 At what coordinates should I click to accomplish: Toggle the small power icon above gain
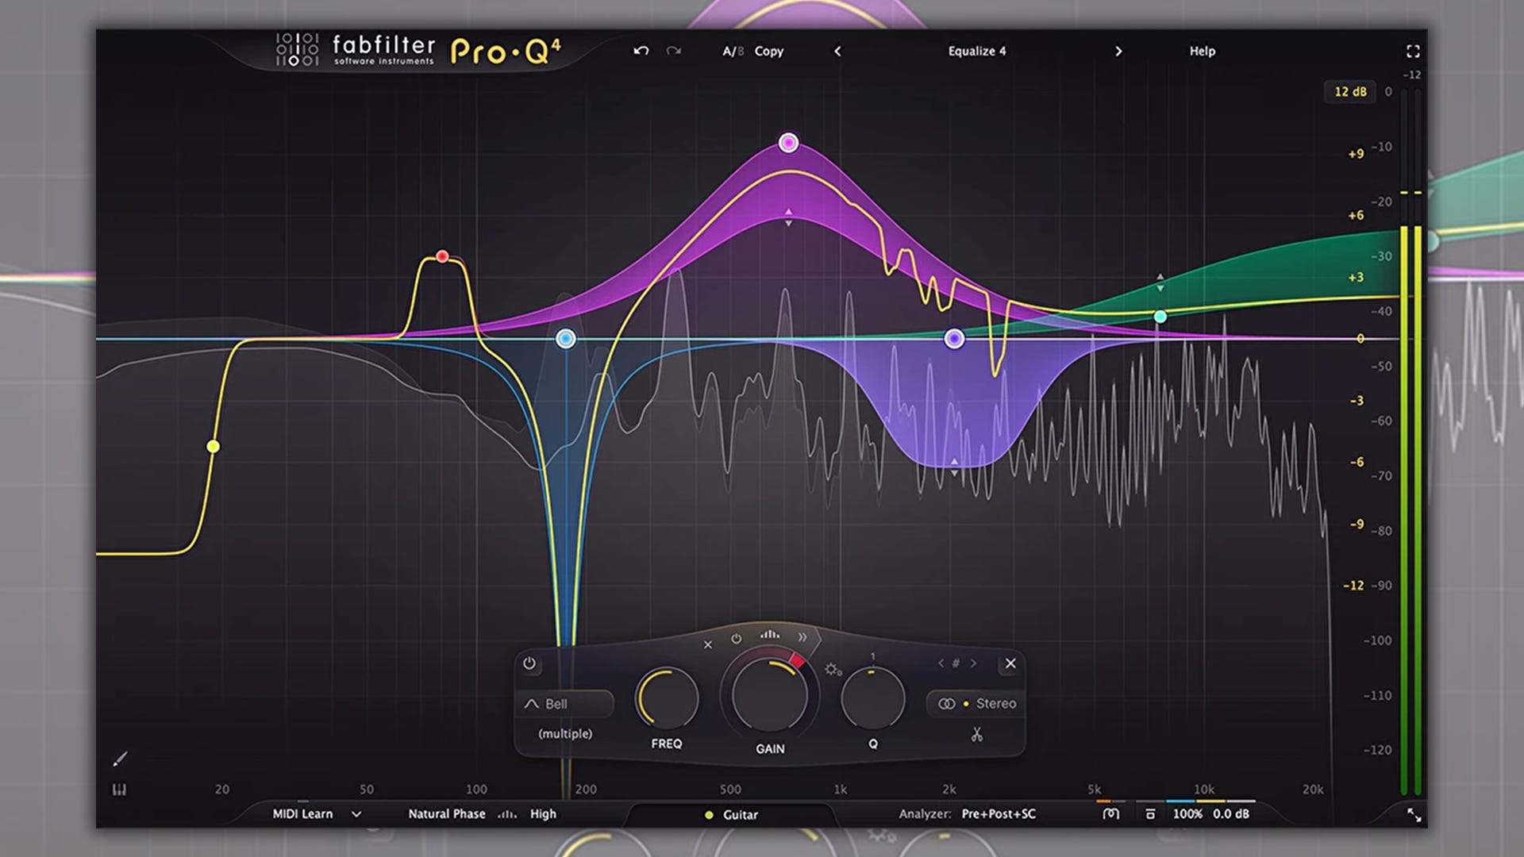736,639
